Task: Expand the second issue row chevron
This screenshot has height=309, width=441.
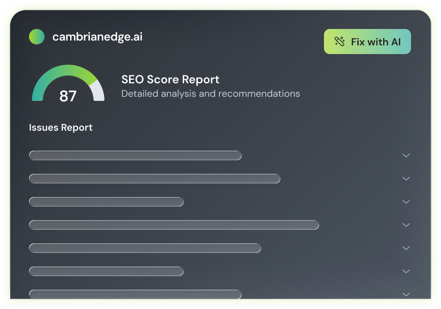Action: point(405,179)
